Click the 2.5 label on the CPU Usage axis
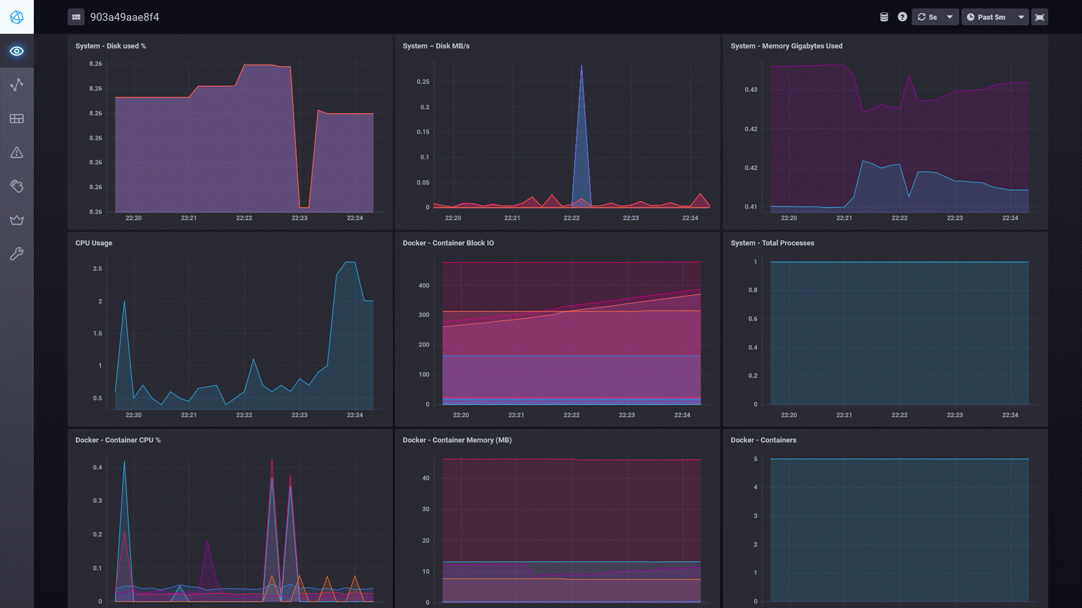Screen dimensions: 1082x608 point(97,269)
